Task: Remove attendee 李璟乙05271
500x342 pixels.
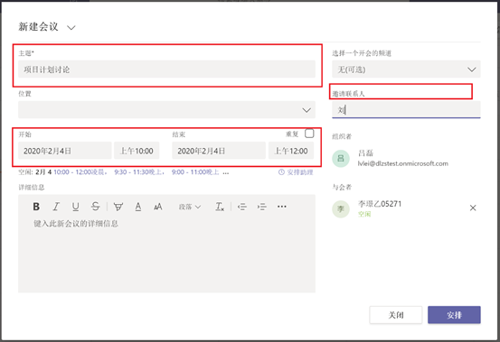Action: 473,208
